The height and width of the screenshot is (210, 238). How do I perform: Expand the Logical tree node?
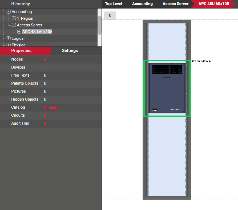point(9,38)
